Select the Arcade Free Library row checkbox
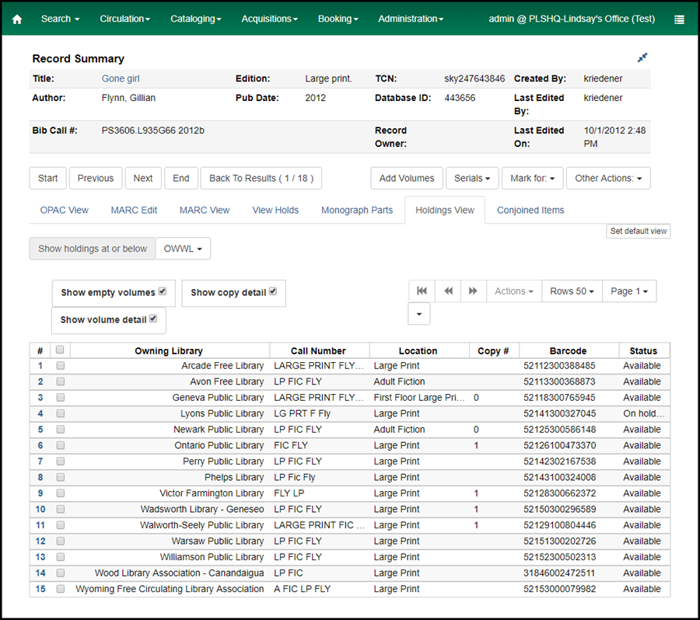 (61, 366)
